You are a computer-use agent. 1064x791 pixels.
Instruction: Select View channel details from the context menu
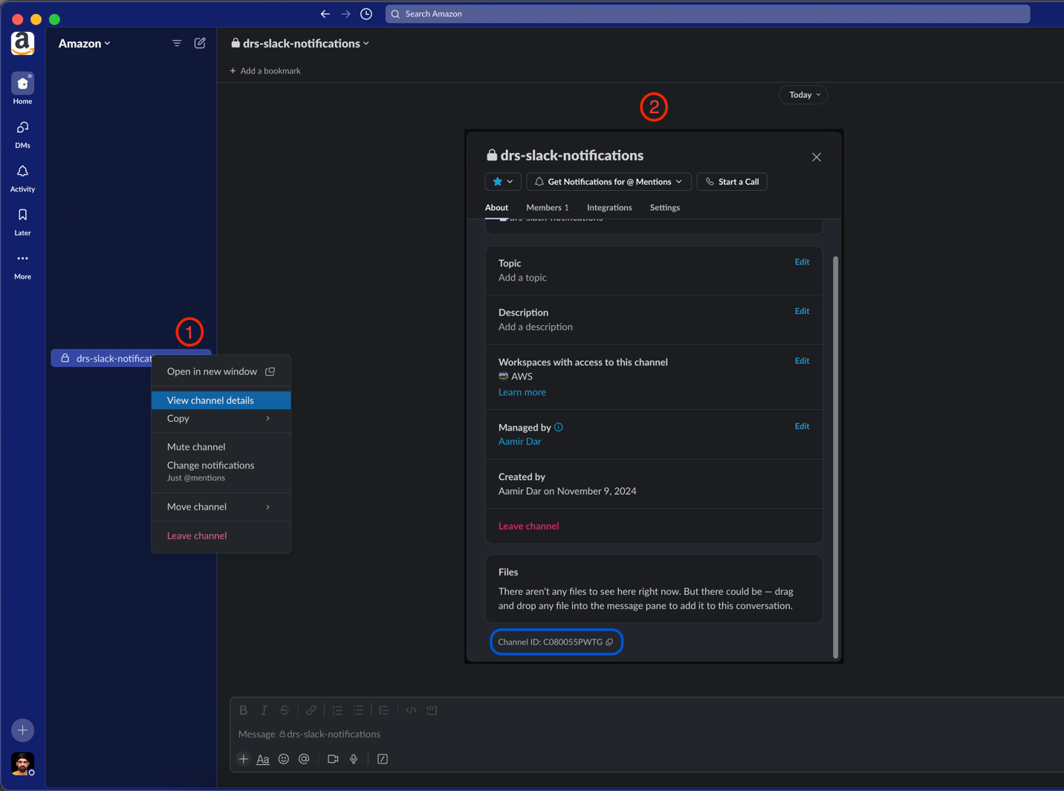[210, 400]
